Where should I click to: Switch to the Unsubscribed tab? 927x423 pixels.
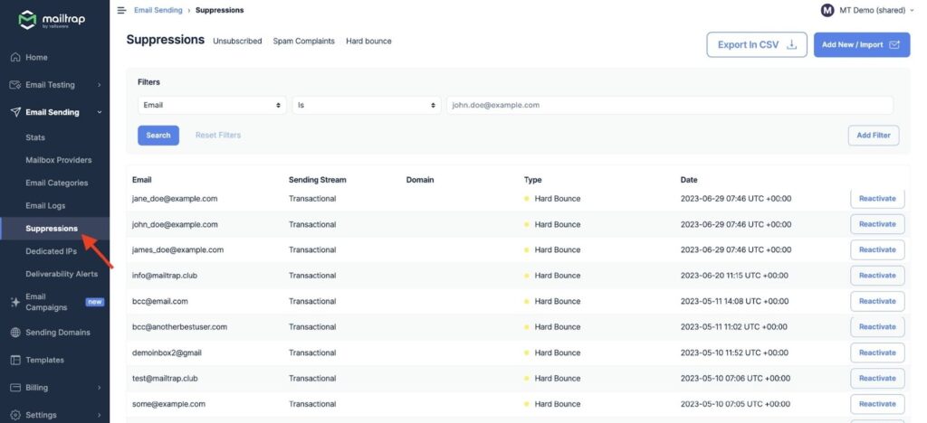(x=237, y=42)
